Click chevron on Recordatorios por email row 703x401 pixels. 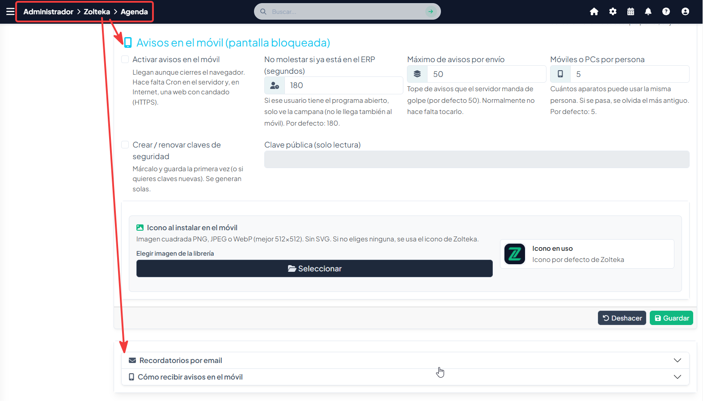678,360
